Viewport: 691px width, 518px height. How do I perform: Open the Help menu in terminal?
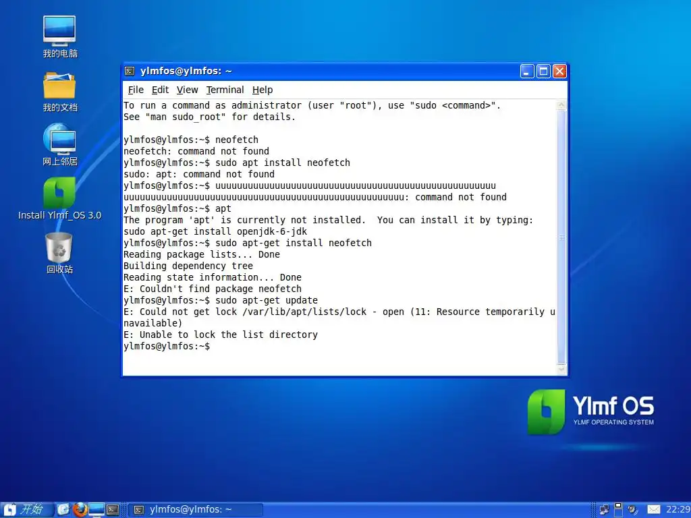tap(262, 90)
